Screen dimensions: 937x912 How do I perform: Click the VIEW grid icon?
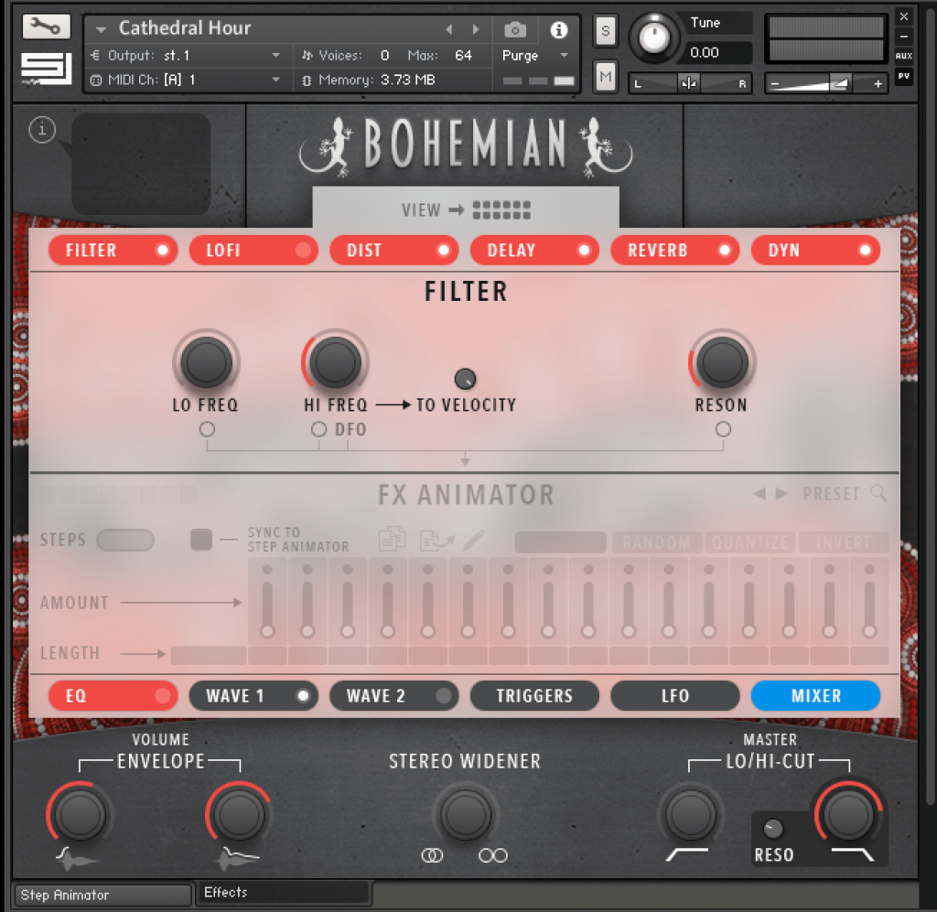coord(501,210)
